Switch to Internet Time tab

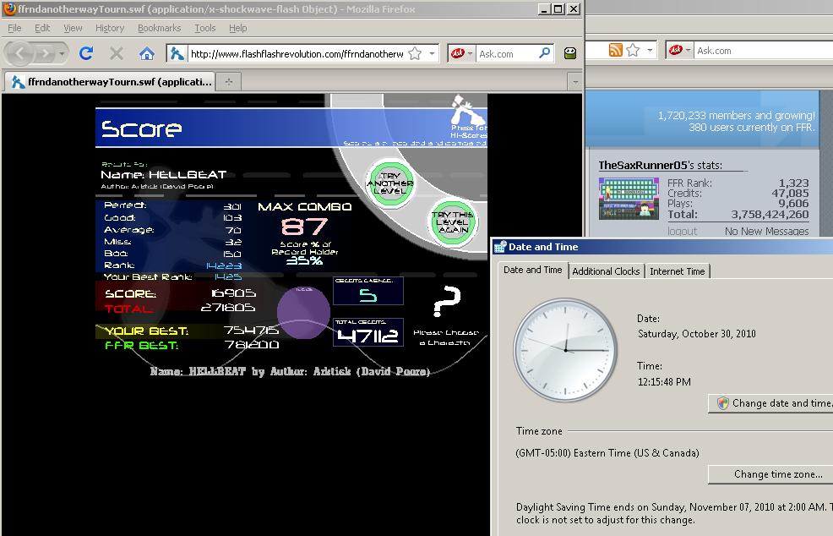point(678,271)
